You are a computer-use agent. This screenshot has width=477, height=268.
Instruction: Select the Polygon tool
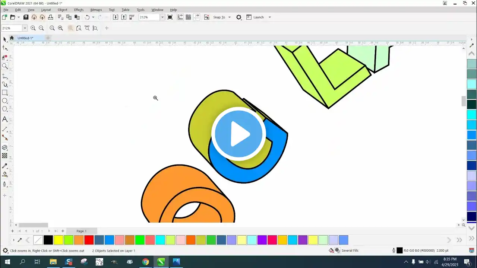(x=5, y=109)
